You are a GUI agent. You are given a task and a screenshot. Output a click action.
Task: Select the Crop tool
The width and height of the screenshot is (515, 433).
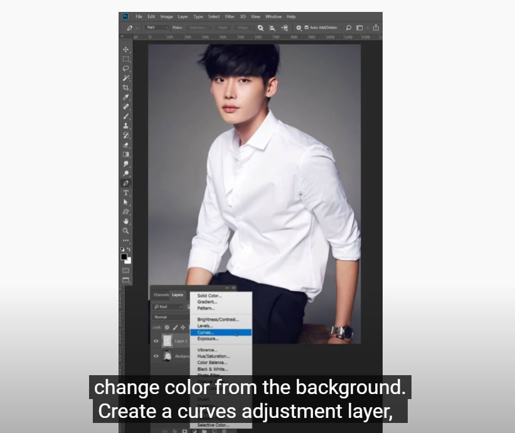(126, 87)
